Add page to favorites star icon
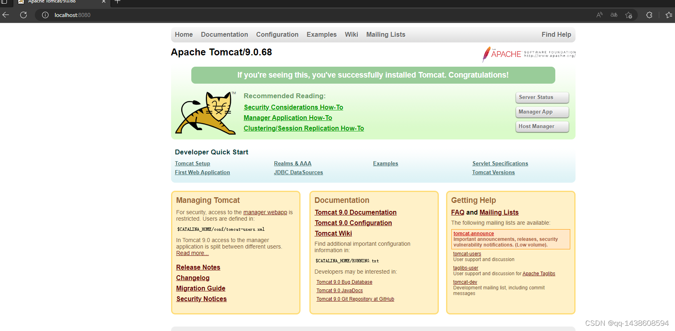 pyautogui.click(x=628, y=15)
